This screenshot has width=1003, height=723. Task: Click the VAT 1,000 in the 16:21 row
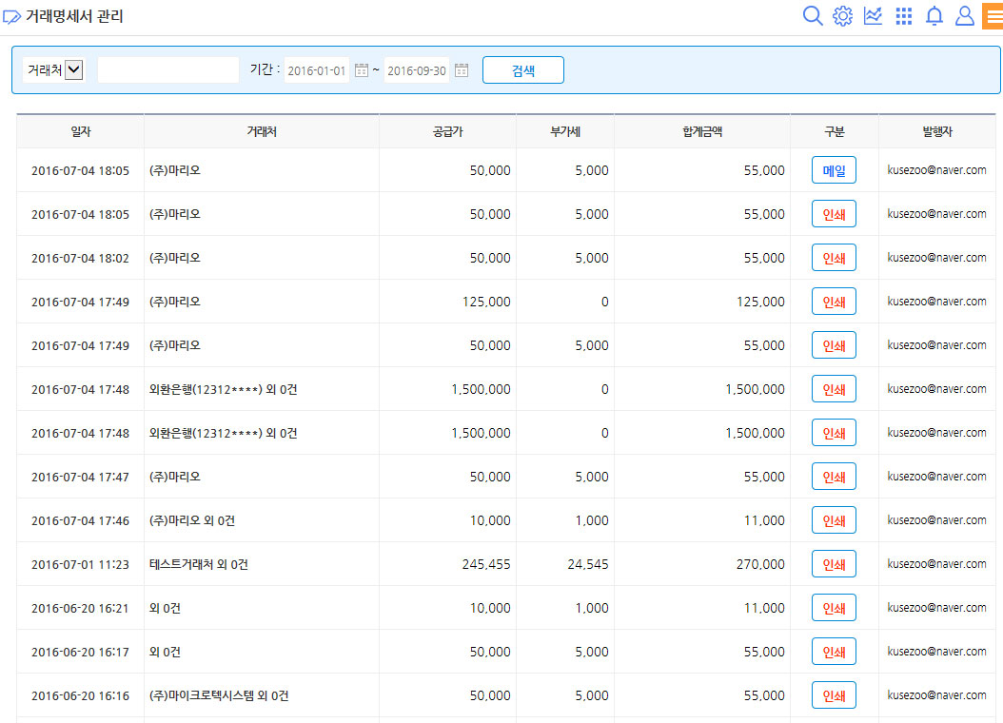pyautogui.click(x=592, y=609)
